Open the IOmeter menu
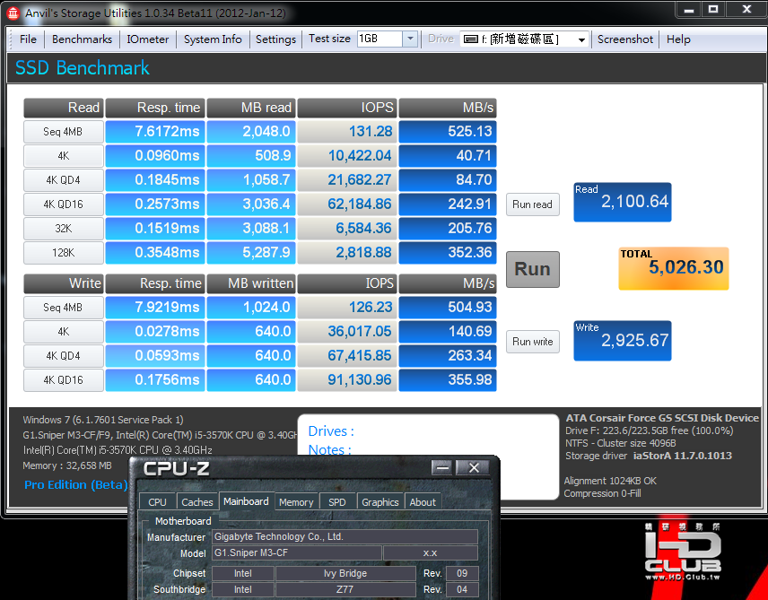 tap(147, 39)
